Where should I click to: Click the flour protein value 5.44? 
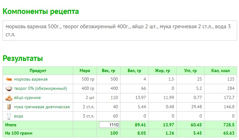[142, 107]
